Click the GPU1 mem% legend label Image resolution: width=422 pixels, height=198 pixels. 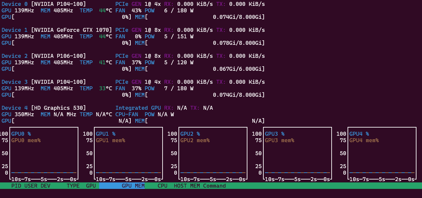coord(111,140)
